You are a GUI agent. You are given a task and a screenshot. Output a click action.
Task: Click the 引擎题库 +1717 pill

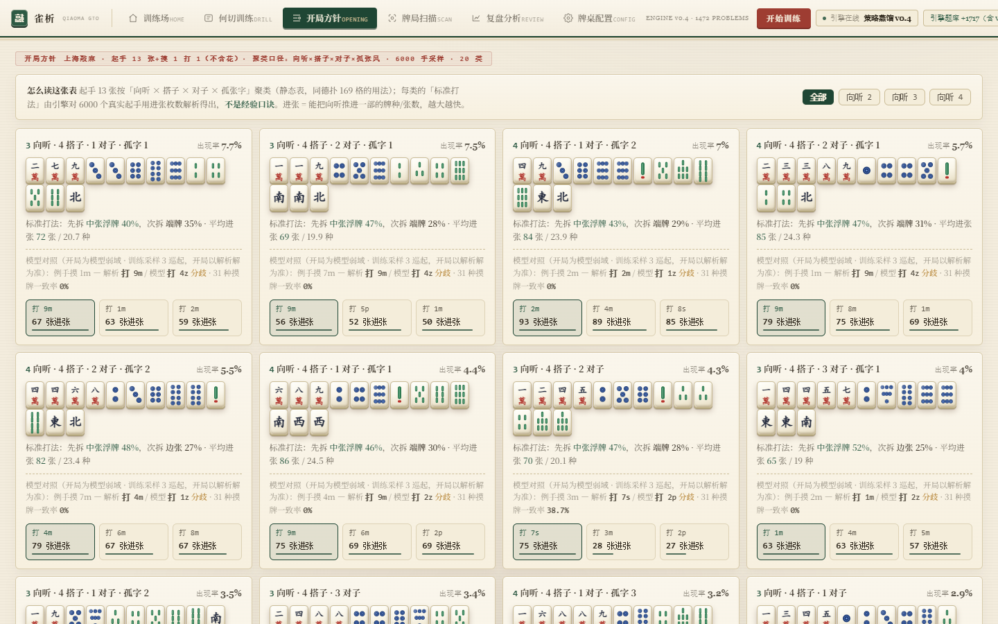tap(961, 18)
